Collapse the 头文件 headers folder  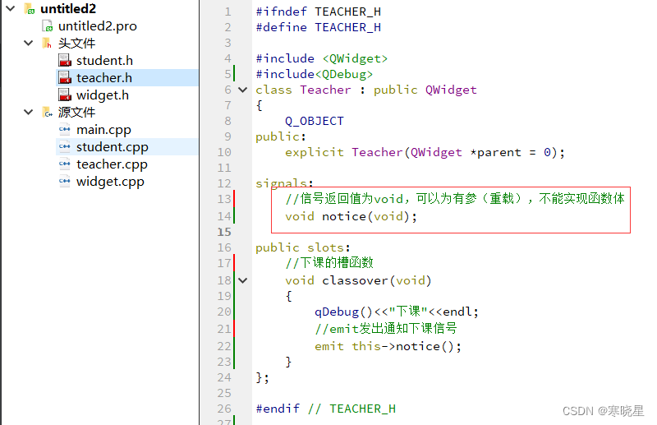pos(29,43)
